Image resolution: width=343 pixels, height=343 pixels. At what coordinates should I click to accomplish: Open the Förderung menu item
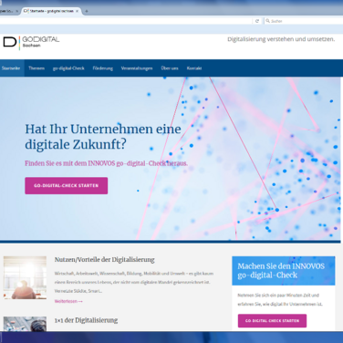pos(103,68)
